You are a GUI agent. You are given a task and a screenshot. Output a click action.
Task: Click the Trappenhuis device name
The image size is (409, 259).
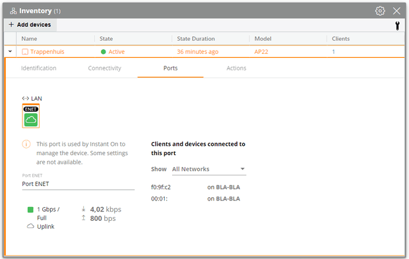tap(47, 52)
